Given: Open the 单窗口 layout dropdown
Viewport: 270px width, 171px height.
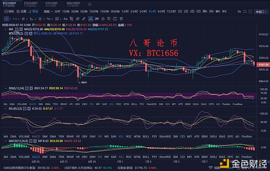Looking at the screenshot, I should pos(261,12).
